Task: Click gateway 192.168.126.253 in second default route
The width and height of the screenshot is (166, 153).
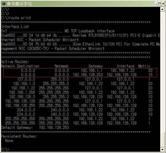Action: (x=88, y=75)
